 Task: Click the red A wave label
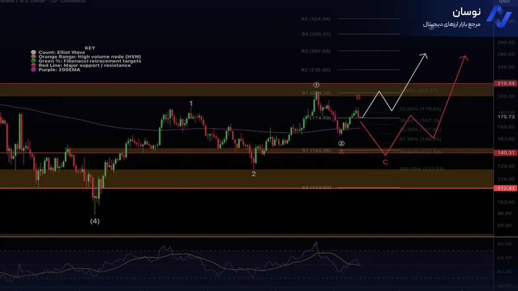[x=341, y=152]
